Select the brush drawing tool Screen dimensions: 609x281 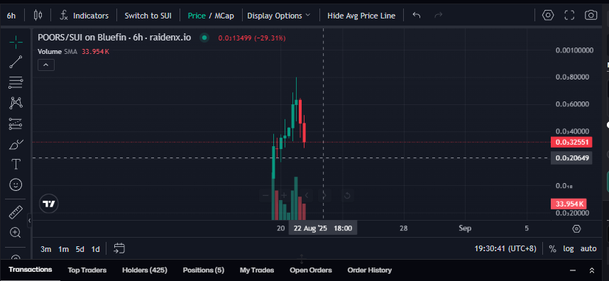(x=16, y=145)
